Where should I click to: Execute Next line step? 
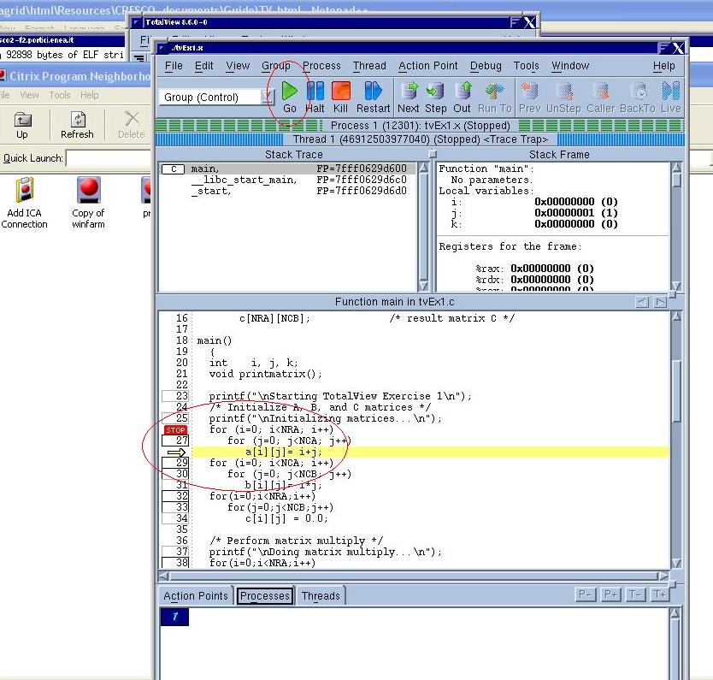(409, 97)
